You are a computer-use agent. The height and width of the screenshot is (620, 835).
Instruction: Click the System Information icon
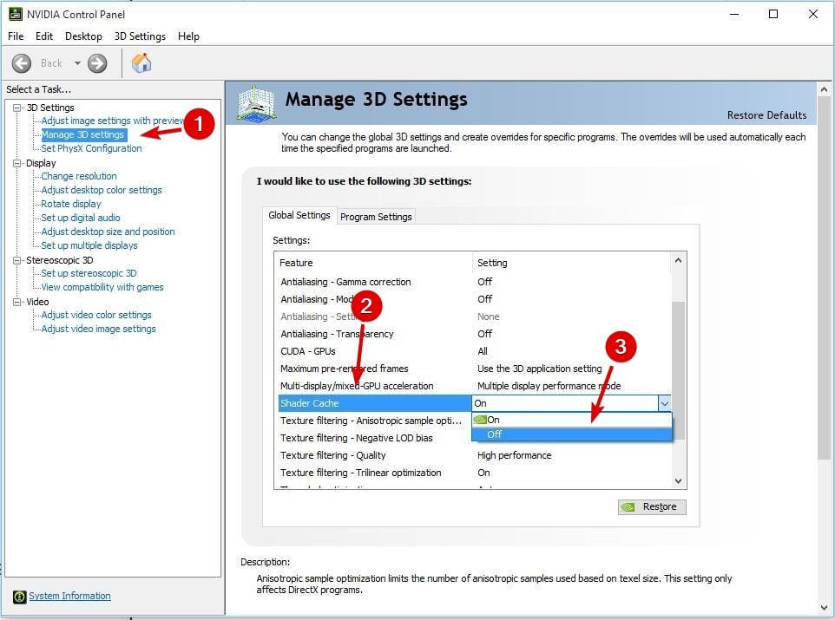[20, 597]
